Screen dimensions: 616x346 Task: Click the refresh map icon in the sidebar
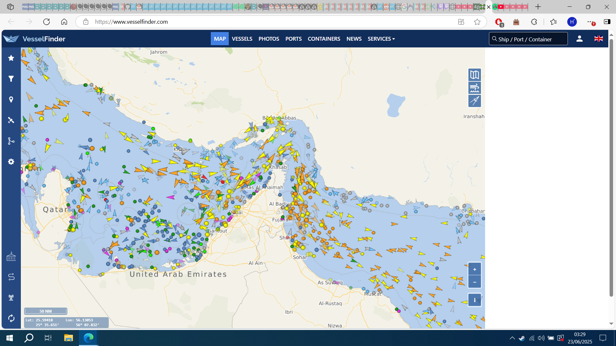[11, 318]
